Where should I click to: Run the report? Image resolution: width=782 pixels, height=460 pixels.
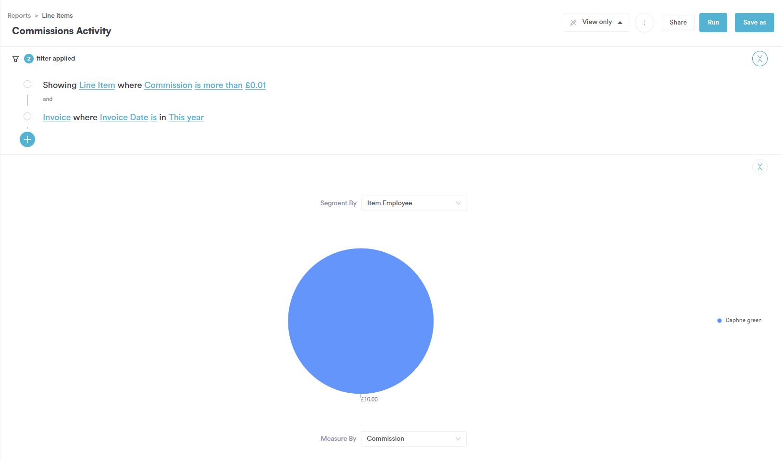713,23
